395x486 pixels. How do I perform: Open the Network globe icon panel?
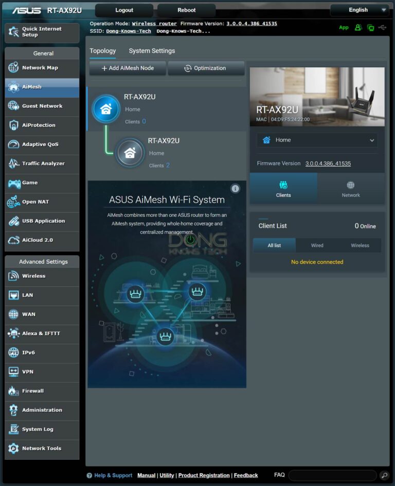351,189
